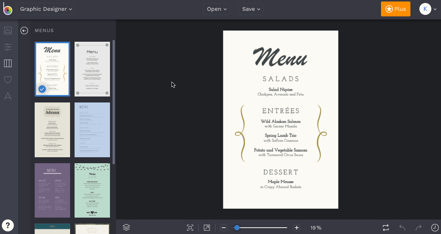Open the help question mark button
The height and width of the screenshot is (234, 441).
tap(8, 225)
